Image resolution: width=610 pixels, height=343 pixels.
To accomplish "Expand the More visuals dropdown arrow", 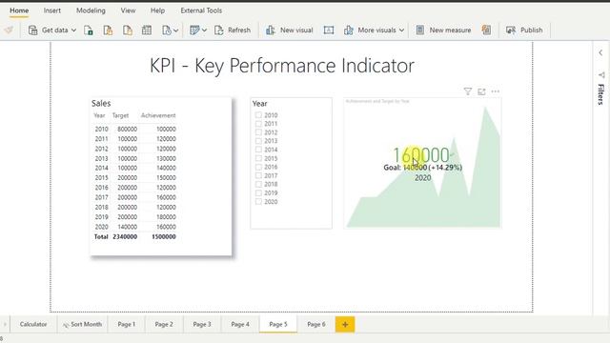I will coord(401,30).
